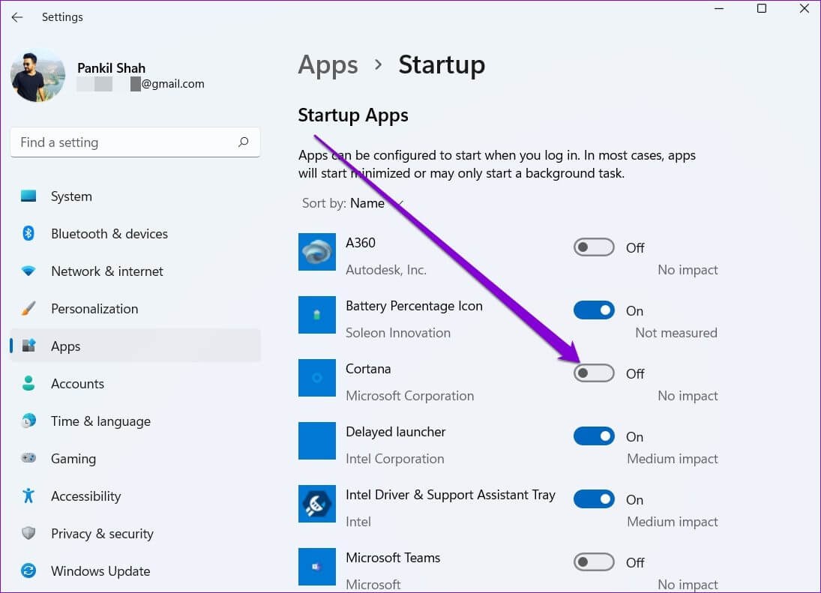The height and width of the screenshot is (593, 821).
Task: Disable Intel Driver & Support Assistant Tray toggle
Action: click(x=594, y=499)
